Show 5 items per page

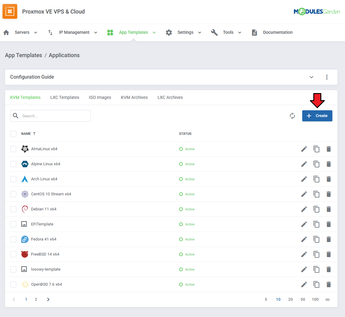[x=266, y=299]
